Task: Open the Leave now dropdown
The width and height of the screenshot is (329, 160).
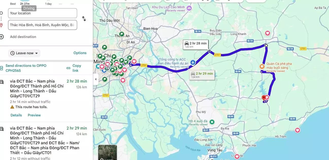Action: click(x=24, y=53)
